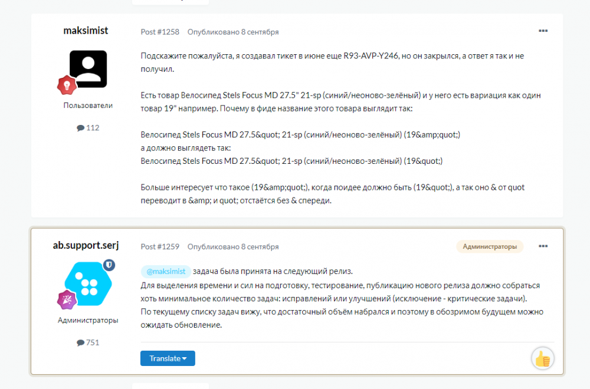590x389 pixels.
Task: Open the ab.support.serj username profile link
Action: [86, 245]
